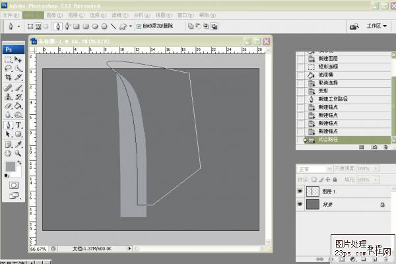
Task: Select the Eyedropper tool
Action: [18, 145]
